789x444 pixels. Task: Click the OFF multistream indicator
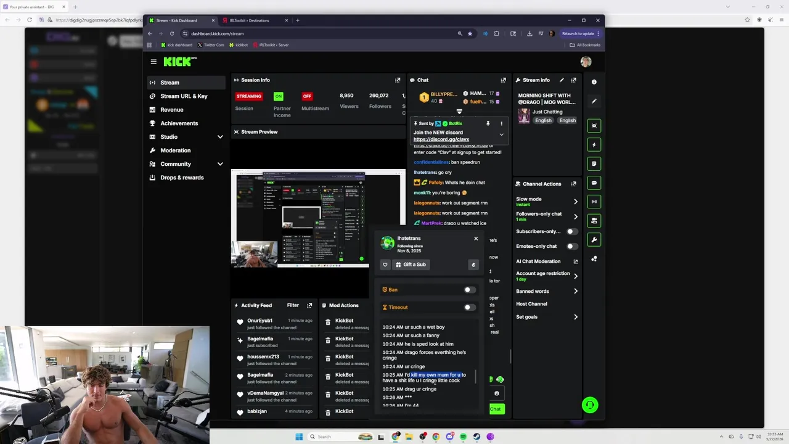click(x=307, y=96)
